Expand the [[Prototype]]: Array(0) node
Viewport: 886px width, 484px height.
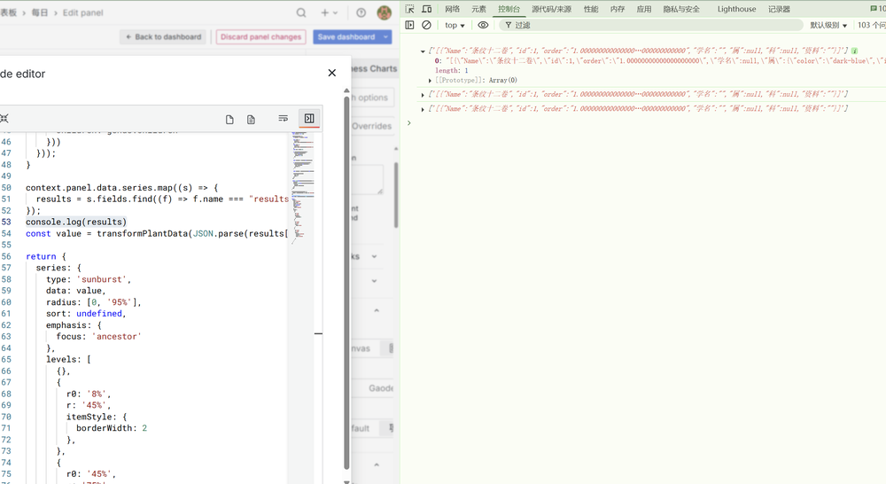pos(430,81)
